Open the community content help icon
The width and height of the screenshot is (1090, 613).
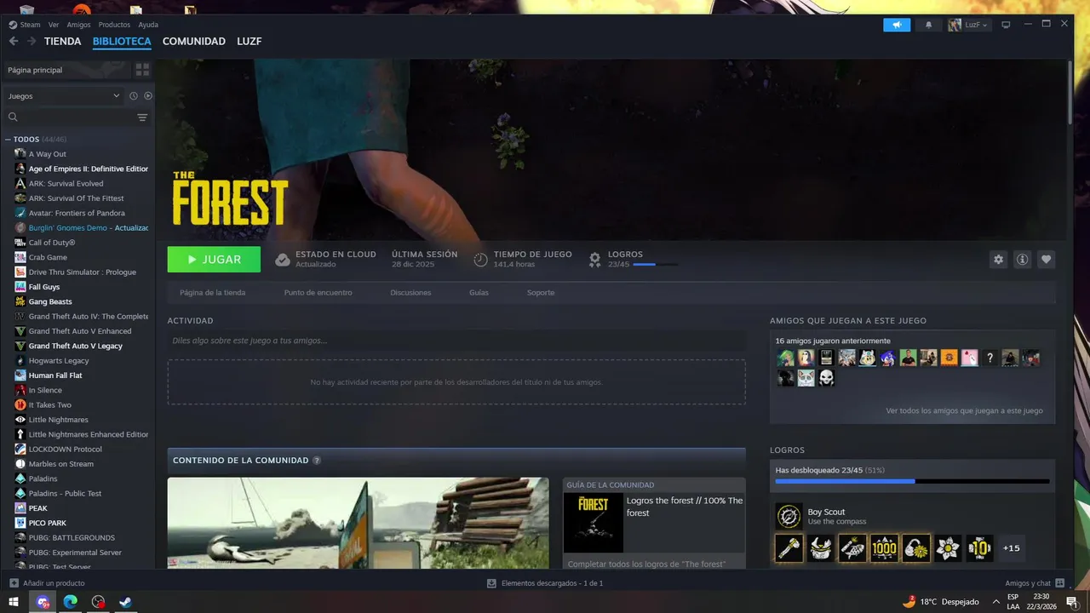(317, 461)
